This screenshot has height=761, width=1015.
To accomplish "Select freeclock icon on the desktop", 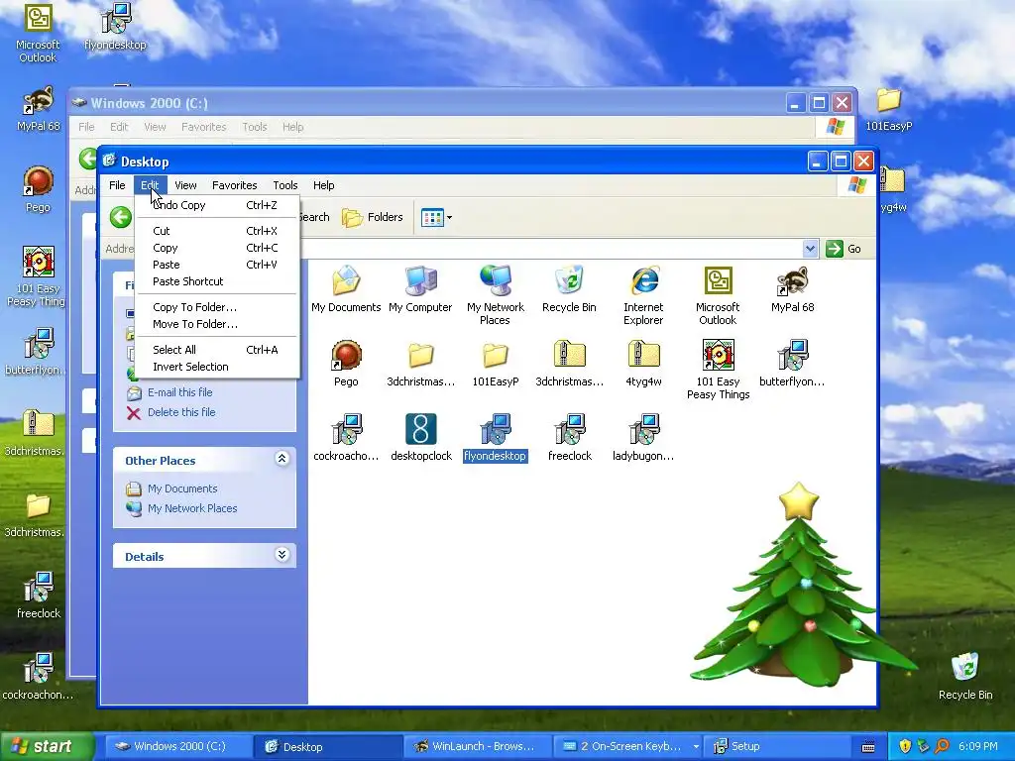I will coord(39,595).
